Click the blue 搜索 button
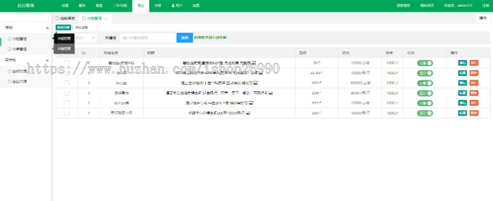The image size is (493, 201). (185, 38)
